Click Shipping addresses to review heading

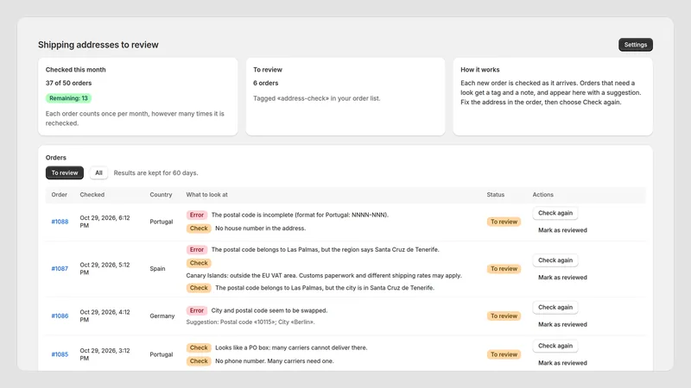(x=98, y=45)
